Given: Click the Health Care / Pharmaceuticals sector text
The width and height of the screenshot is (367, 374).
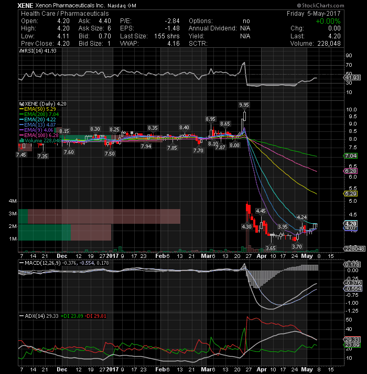Looking at the screenshot, I should 64,13.
